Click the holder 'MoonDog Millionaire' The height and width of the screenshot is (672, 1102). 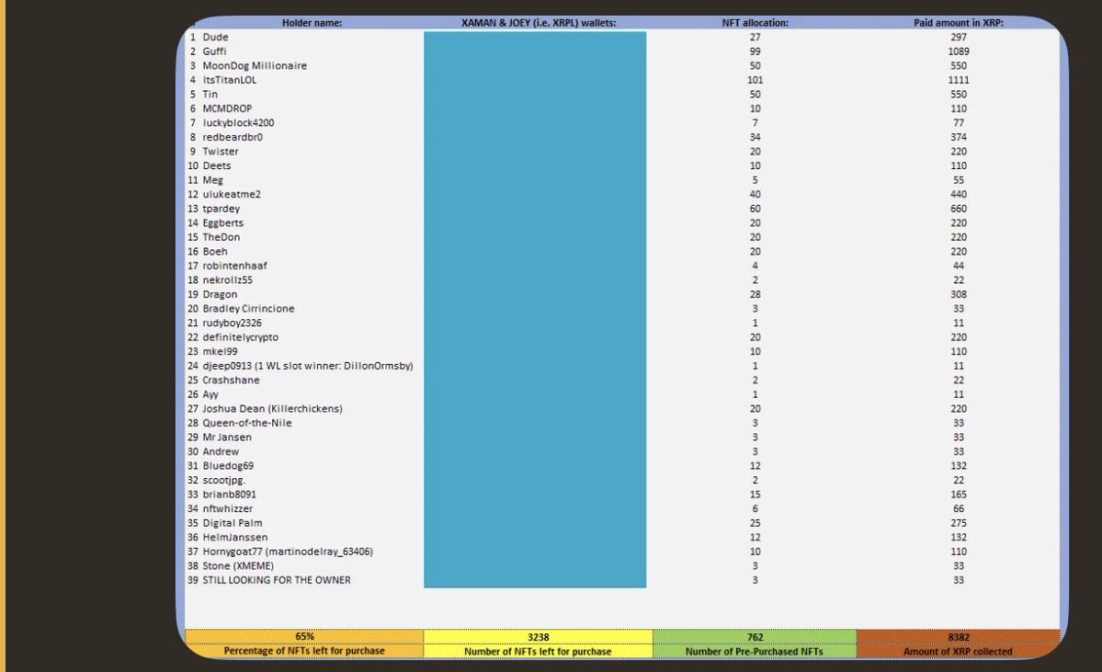(x=255, y=65)
